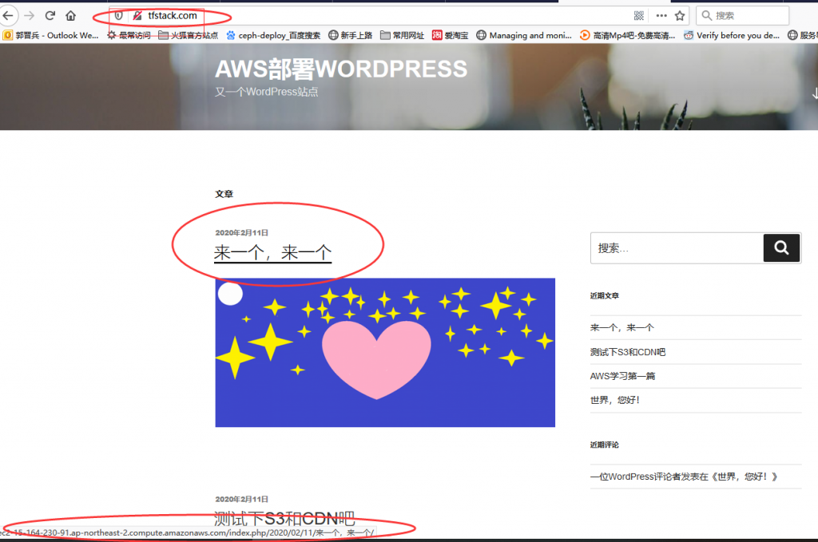Viewport: 818px width, 542px height.
Task: Click the first post date 2020年2月11日
Action: pyautogui.click(x=241, y=233)
